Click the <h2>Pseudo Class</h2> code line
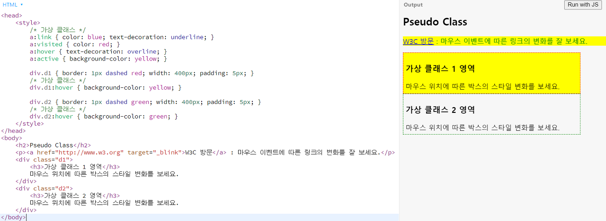Viewport: 606px width, 221px height. [53, 145]
